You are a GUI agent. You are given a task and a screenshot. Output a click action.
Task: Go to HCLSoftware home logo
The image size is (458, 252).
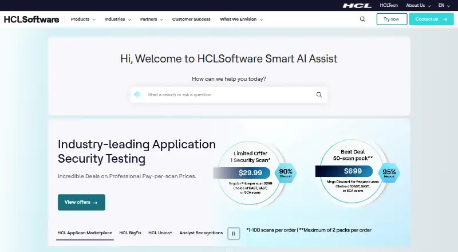31,19
